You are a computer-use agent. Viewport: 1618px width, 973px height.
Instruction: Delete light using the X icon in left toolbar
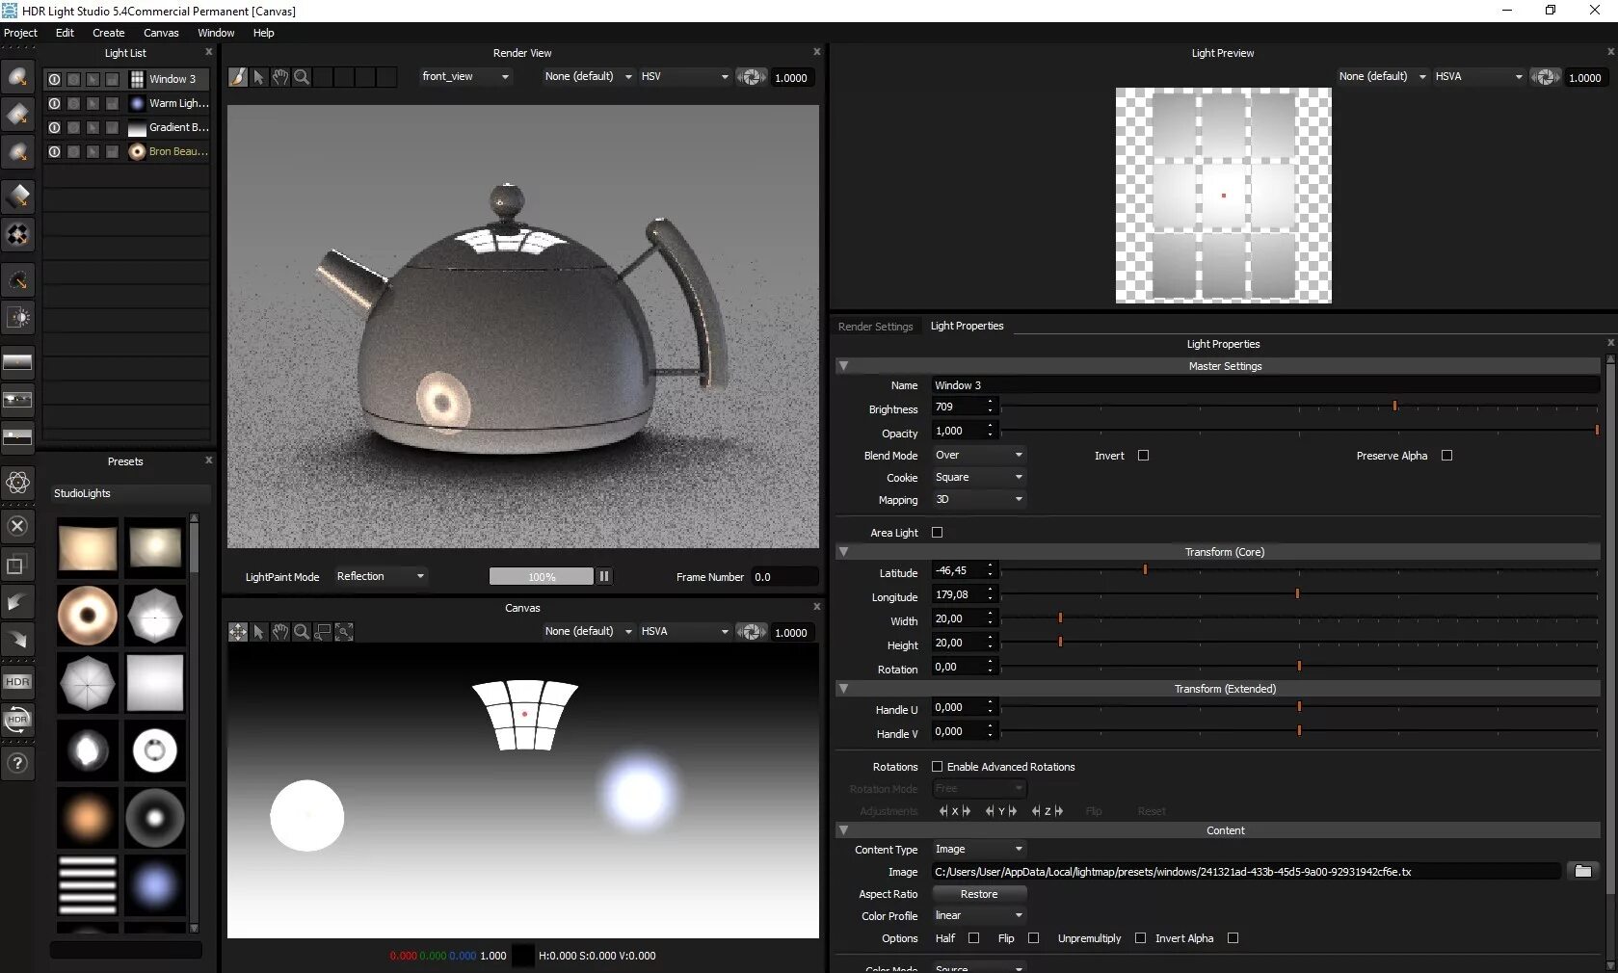17,526
